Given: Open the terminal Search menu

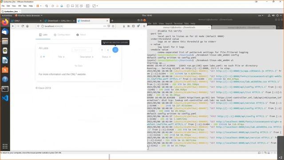Looking at the screenshot, I should click(169, 24).
